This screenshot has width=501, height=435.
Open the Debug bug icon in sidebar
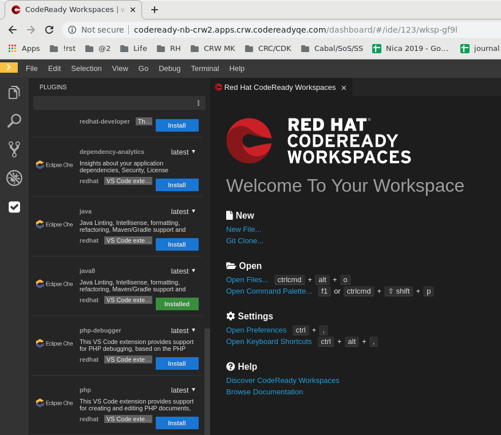click(x=14, y=178)
